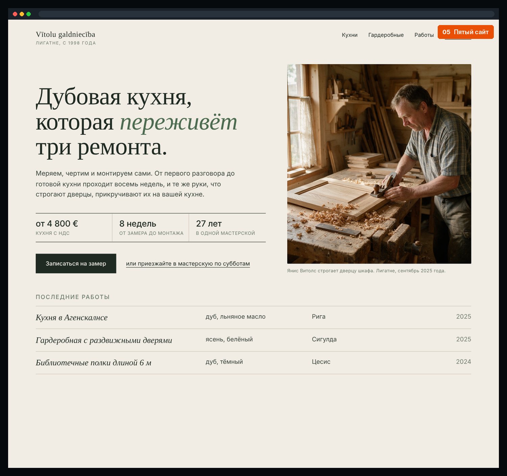This screenshot has width=507, height=476.
Task: Click the 'от 4 800 €' price figure
Action: point(57,224)
